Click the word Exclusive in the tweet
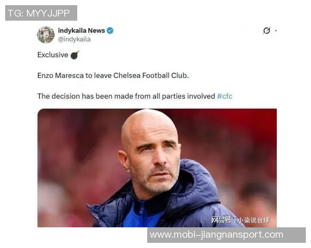 pos(53,55)
